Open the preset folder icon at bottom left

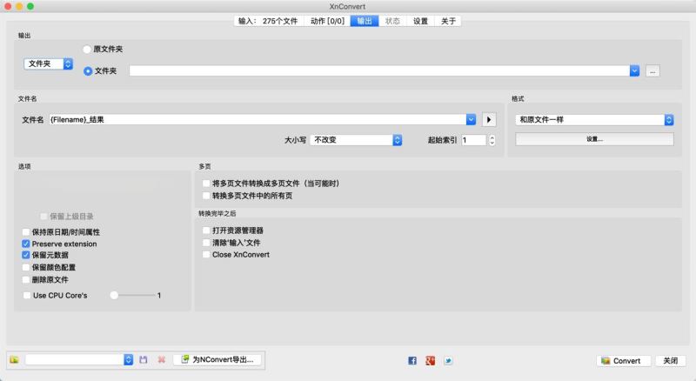click(x=14, y=359)
